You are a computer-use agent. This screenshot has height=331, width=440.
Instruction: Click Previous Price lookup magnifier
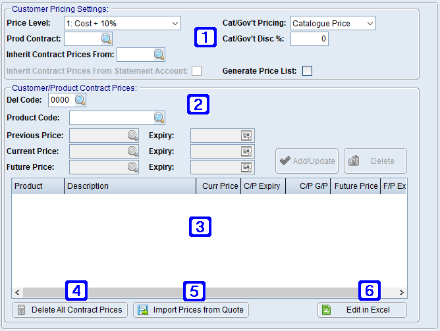tap(132, 136)
